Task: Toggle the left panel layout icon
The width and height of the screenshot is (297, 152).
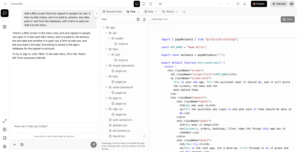Action: pyautogui.click(x=5, y=130)
